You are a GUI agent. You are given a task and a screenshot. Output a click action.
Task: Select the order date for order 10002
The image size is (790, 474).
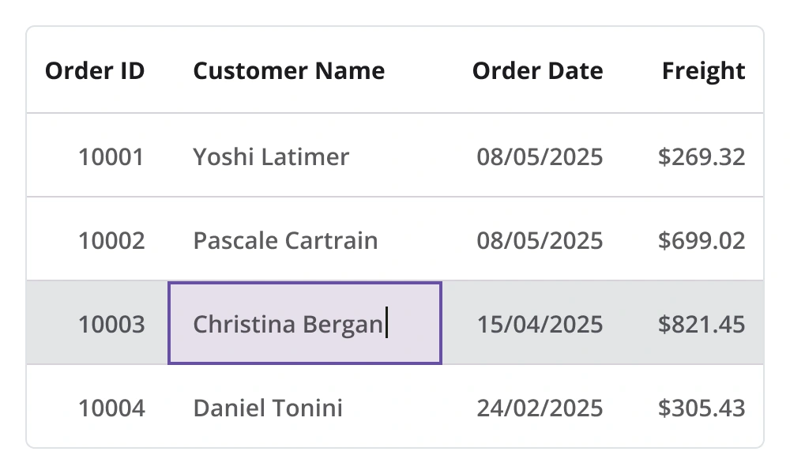coord(540,240)
